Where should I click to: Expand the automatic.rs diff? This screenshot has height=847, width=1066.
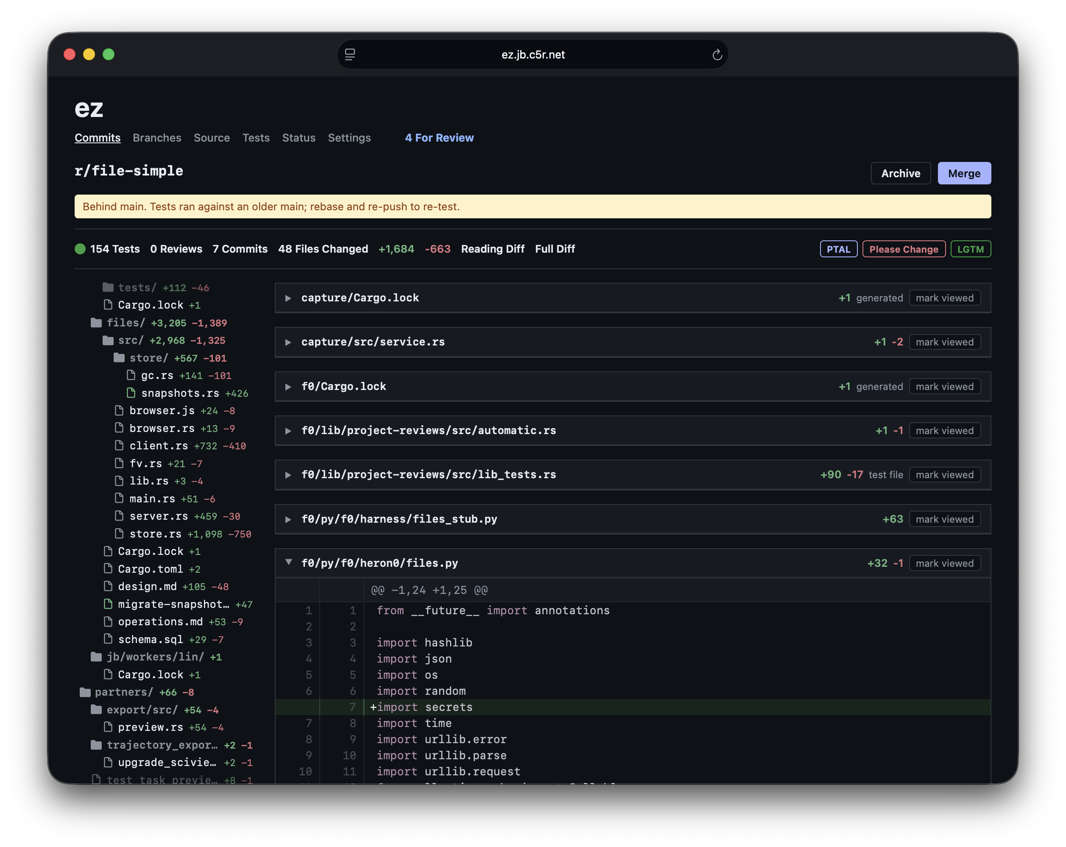tap(288, 431)
